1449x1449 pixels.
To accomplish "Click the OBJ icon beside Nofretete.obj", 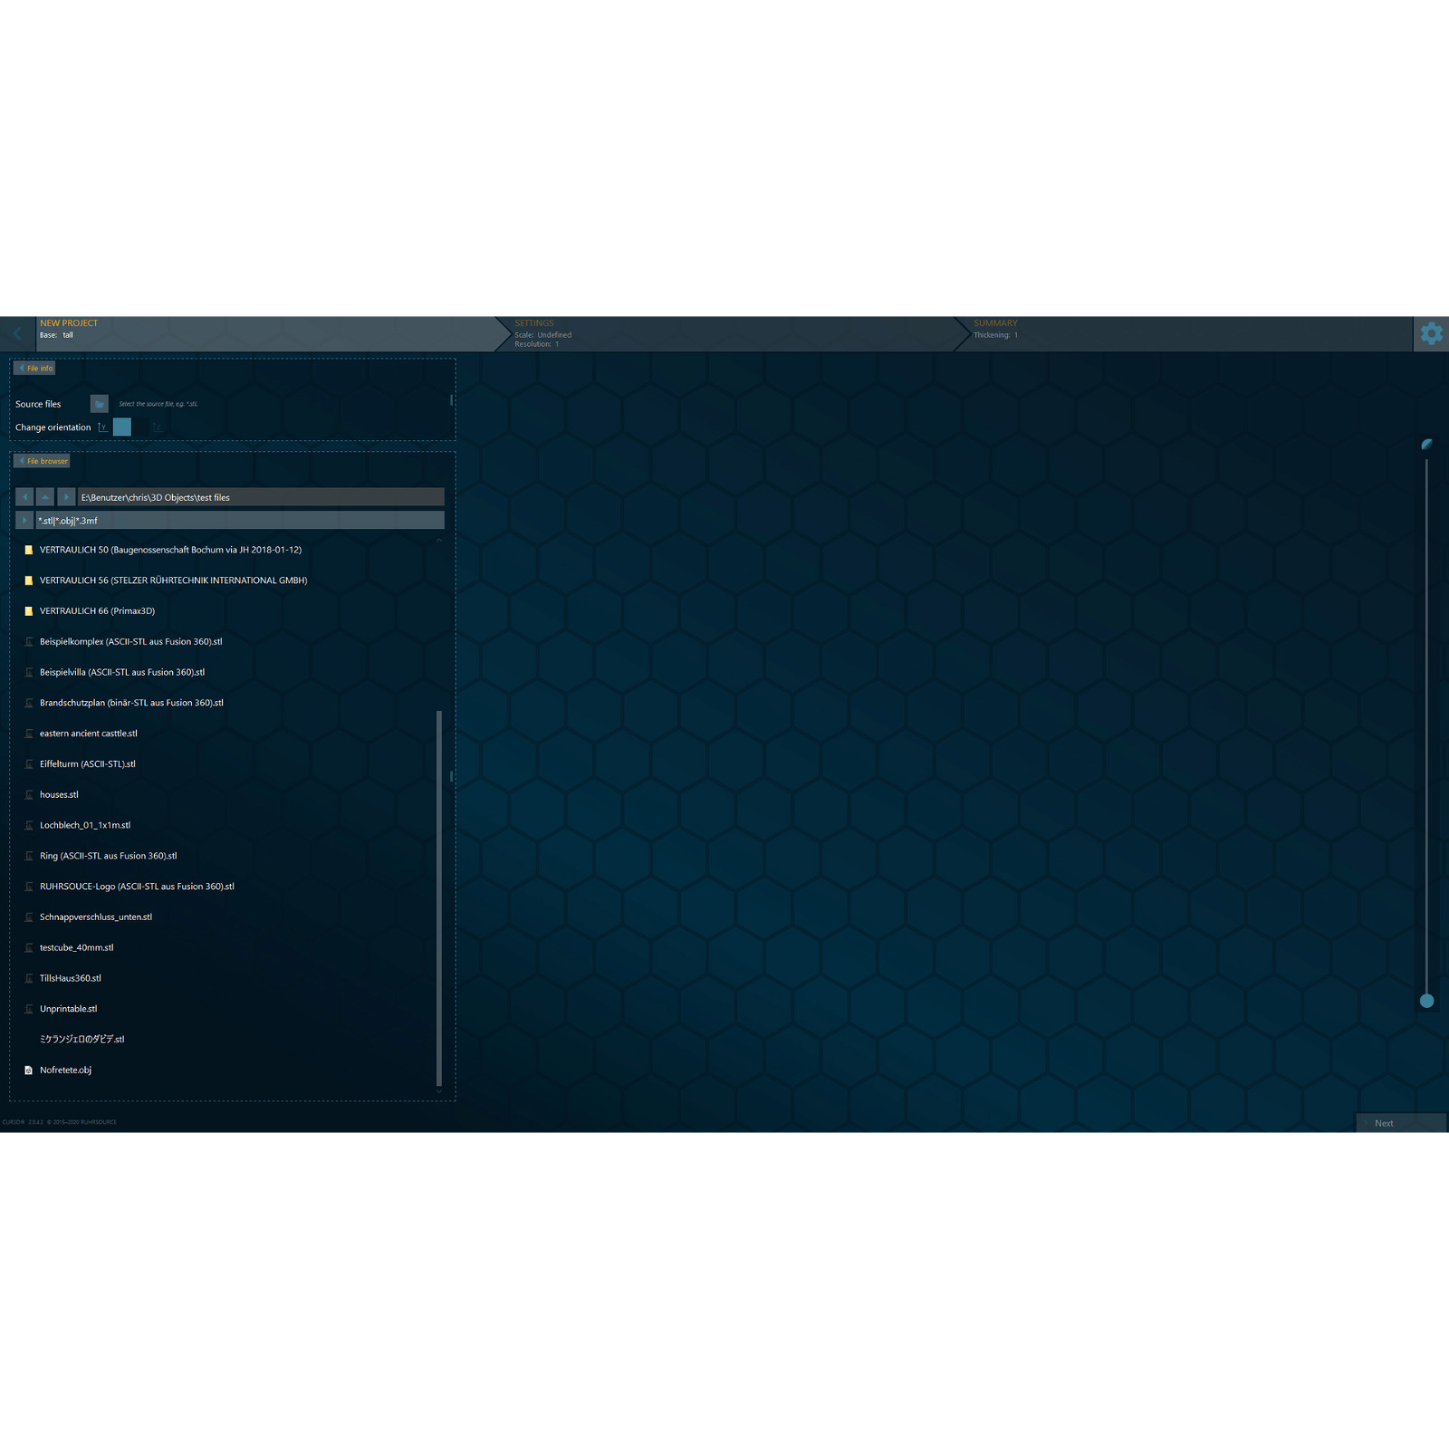I will 30,1070.
